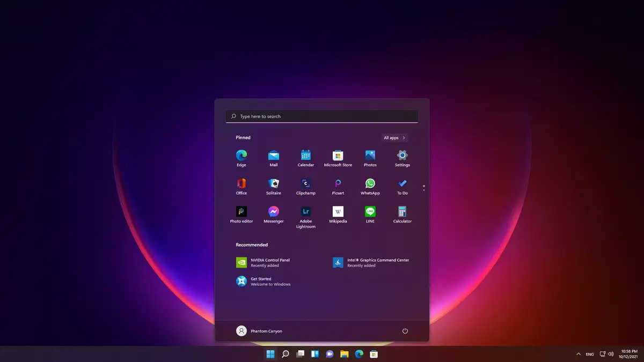Show hidden icons in system tray

(578, 354)
